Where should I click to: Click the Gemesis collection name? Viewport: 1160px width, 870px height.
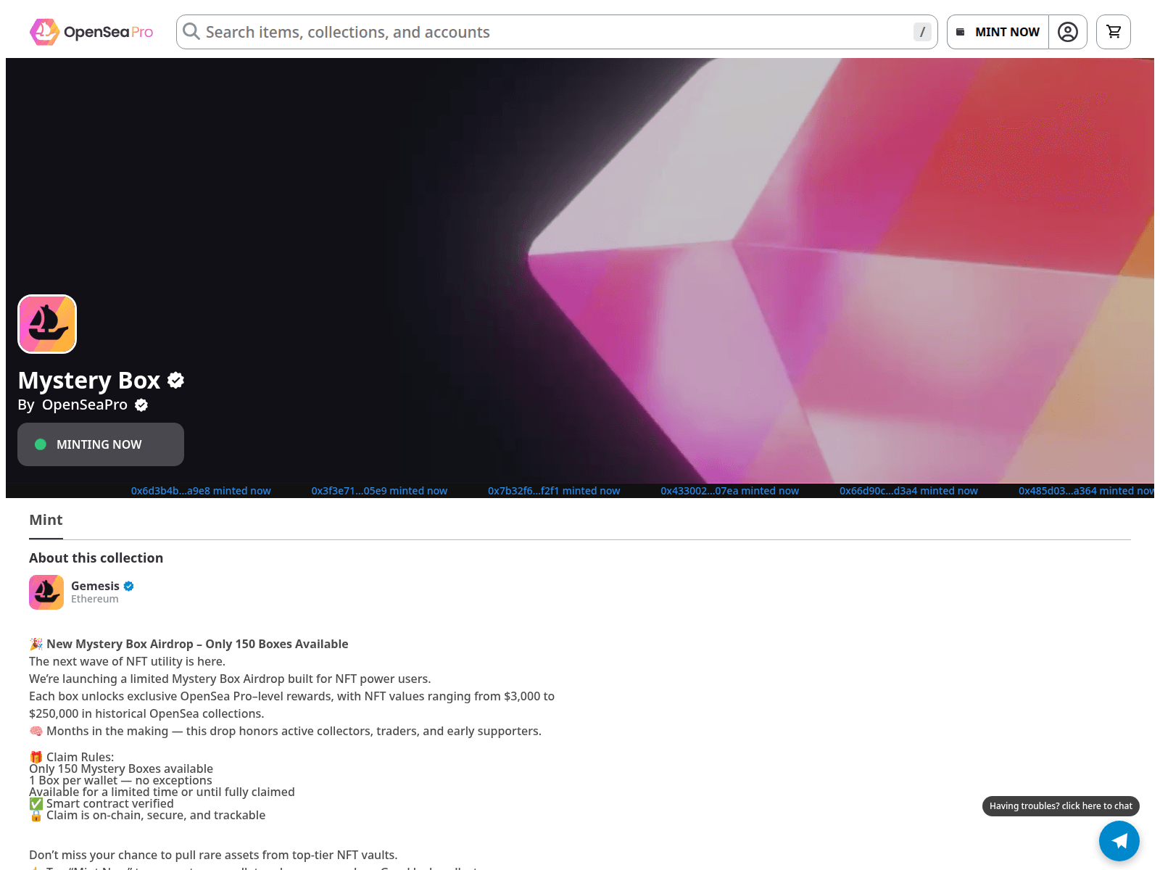pyautogui.click(x=95, y=586)
